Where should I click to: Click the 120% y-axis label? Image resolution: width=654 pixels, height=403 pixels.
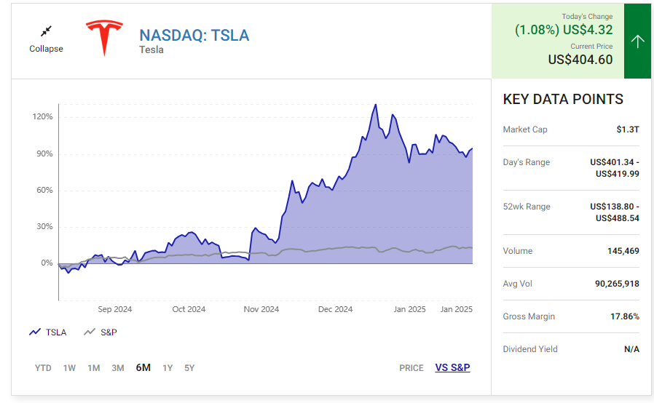pos(42,116)
